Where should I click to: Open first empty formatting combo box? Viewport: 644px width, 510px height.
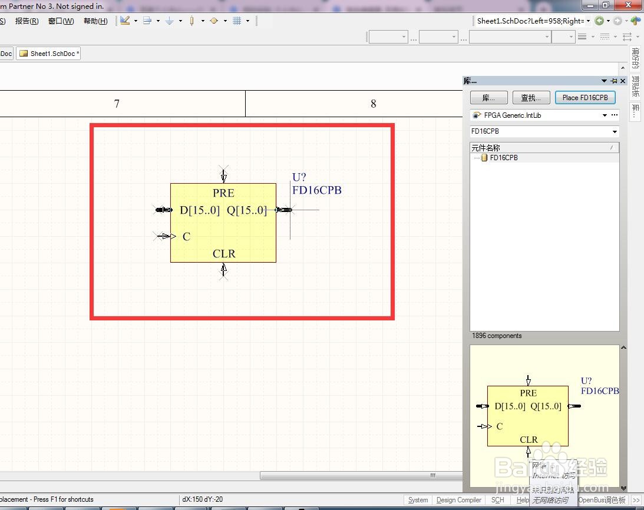tap(388, 37)
